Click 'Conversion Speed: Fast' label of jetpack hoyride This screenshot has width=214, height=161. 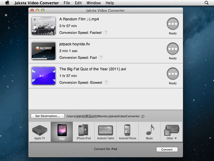(x=78, y=57)
